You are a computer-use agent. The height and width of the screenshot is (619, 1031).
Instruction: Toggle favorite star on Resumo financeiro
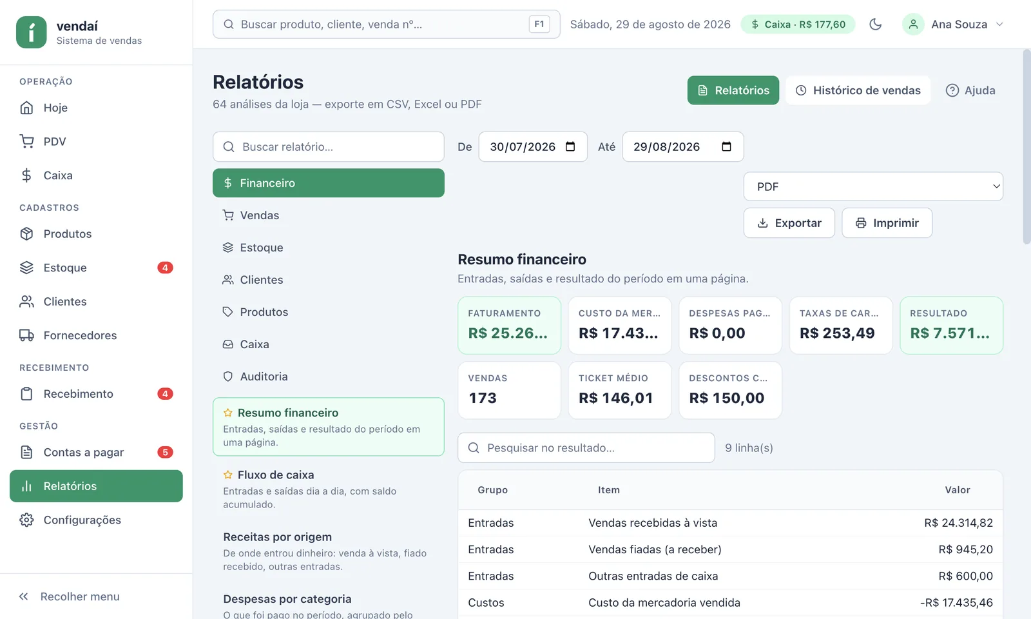227,413
